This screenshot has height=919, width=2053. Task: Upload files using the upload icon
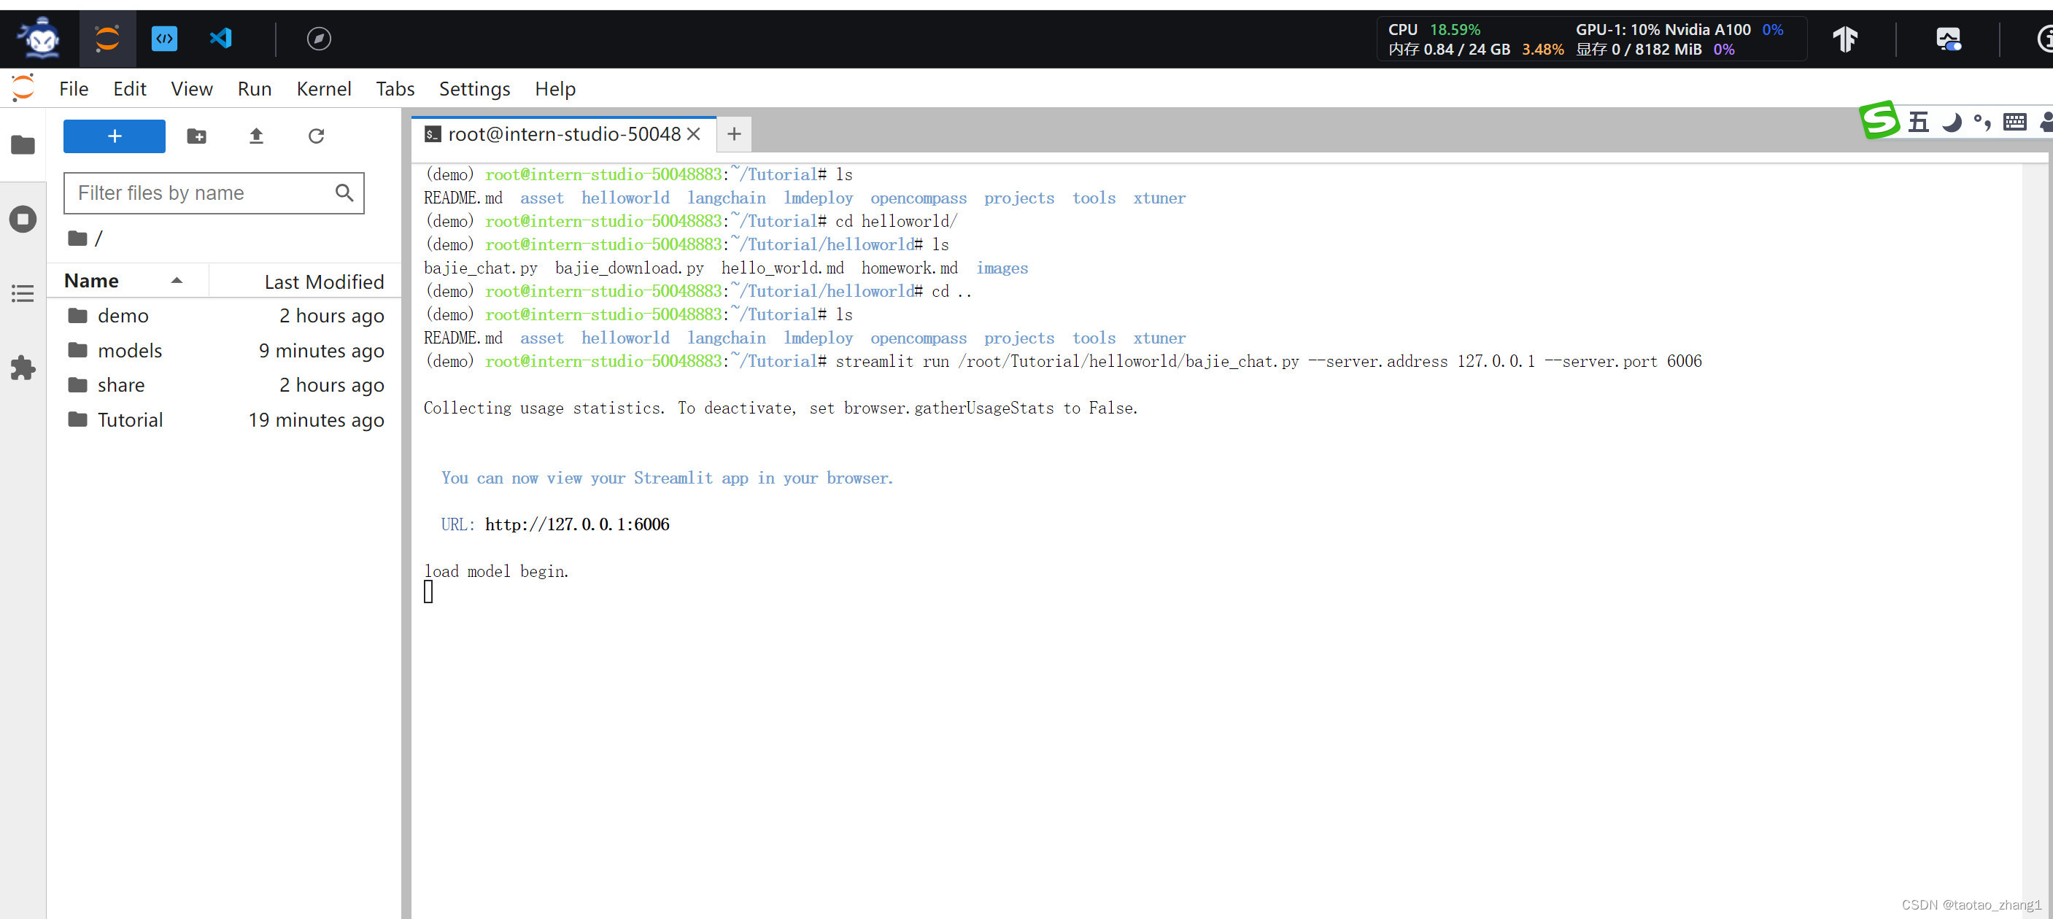(x=256, y=136)
